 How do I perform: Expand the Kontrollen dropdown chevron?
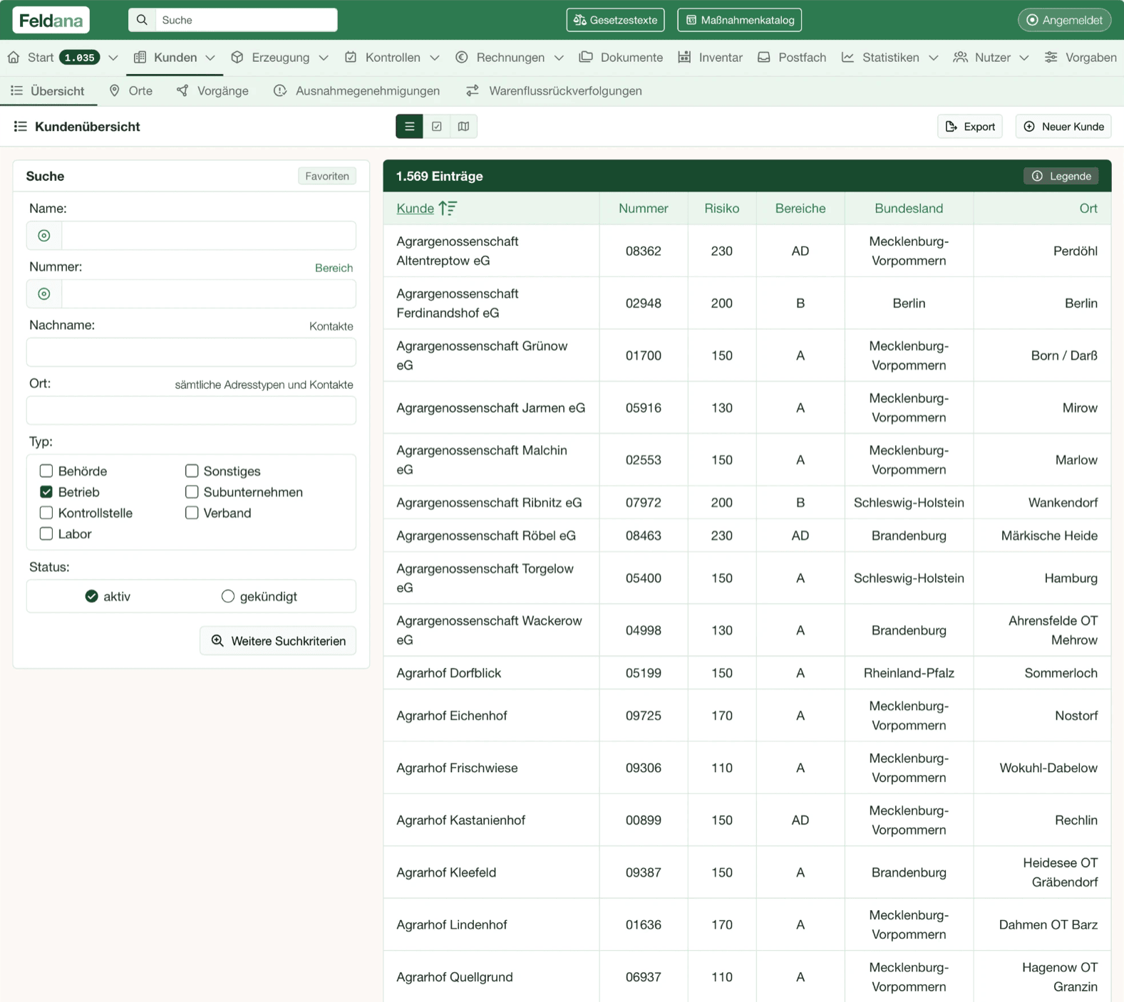pos(435,58)
